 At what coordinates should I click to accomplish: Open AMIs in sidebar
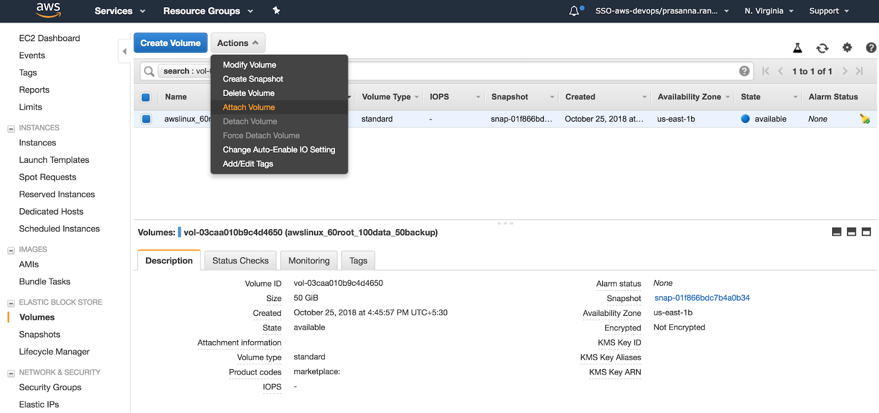[x=29, y=264]
